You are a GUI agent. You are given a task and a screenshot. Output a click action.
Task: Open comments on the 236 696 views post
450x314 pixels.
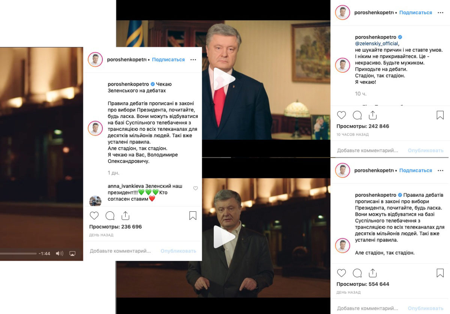[x=110, y=215]
